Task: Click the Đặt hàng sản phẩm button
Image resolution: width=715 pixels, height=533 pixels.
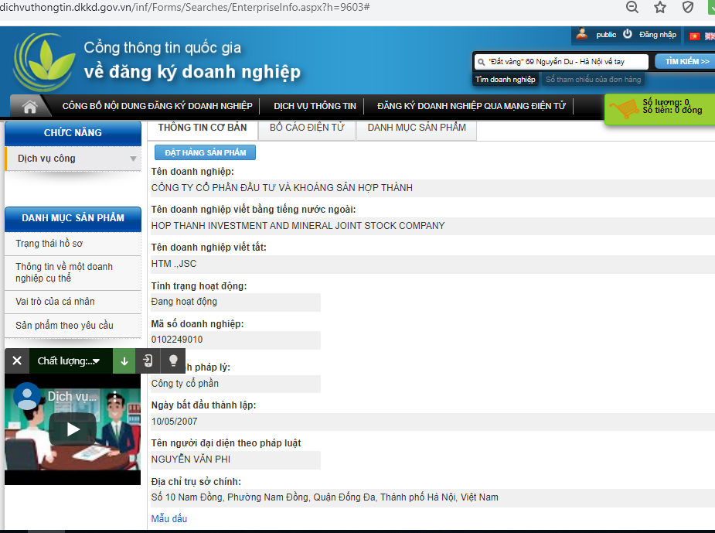Action: point(205,153)
